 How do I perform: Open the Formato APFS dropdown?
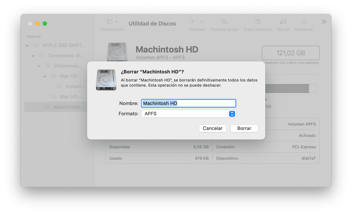click(x=188, y=114)
